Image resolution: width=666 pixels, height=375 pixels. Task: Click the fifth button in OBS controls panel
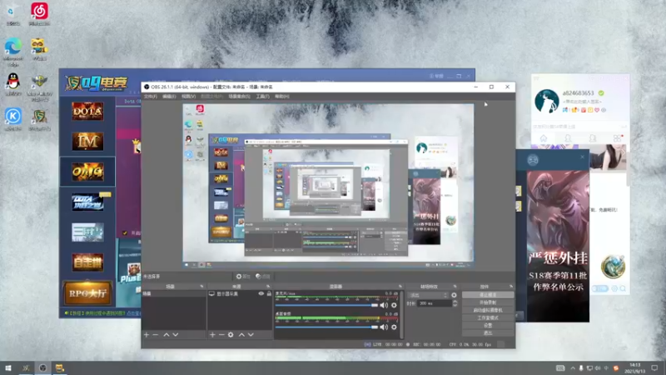pos(488,325)
